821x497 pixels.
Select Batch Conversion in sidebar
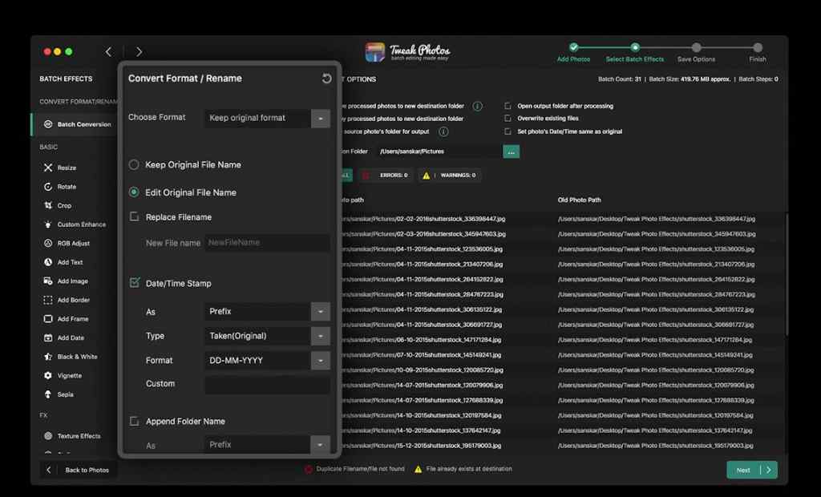click(x=77, y=124)
